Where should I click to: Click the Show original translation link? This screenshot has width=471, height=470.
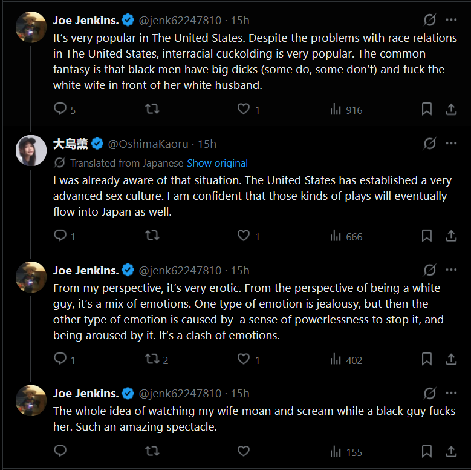click(217, 163)
